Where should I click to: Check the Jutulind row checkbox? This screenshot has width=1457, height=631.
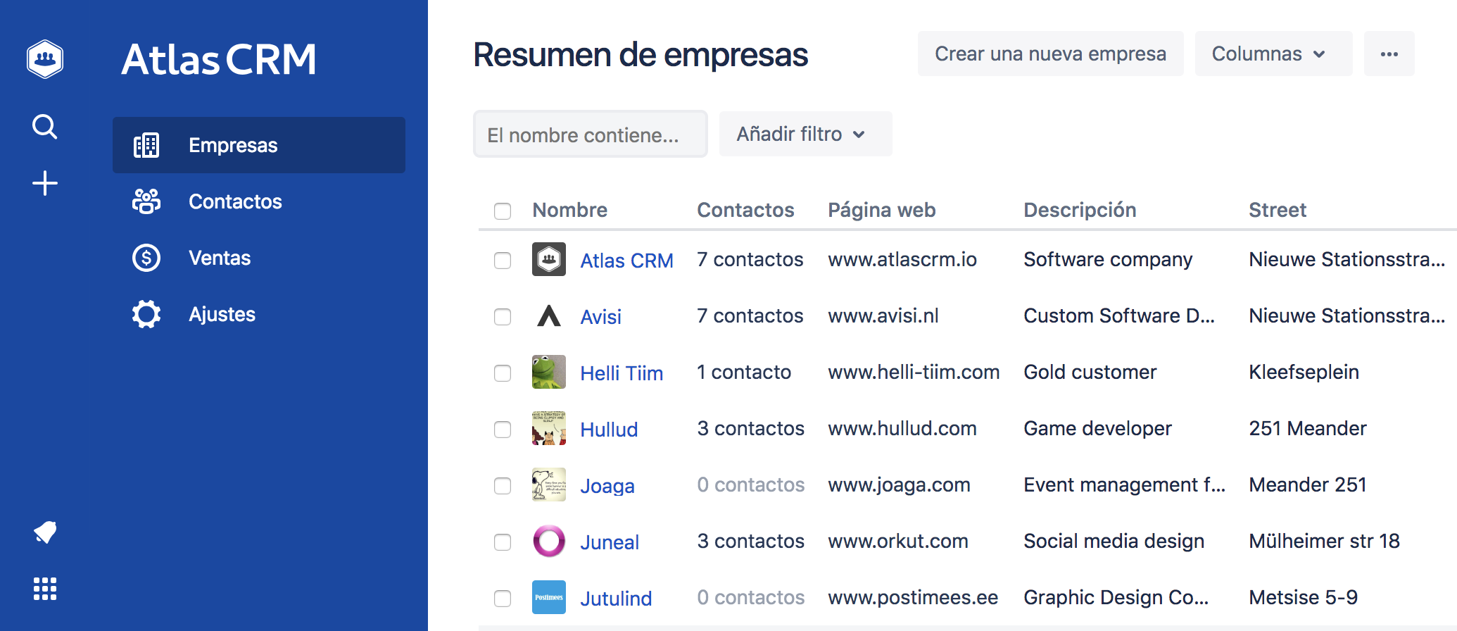503,599
